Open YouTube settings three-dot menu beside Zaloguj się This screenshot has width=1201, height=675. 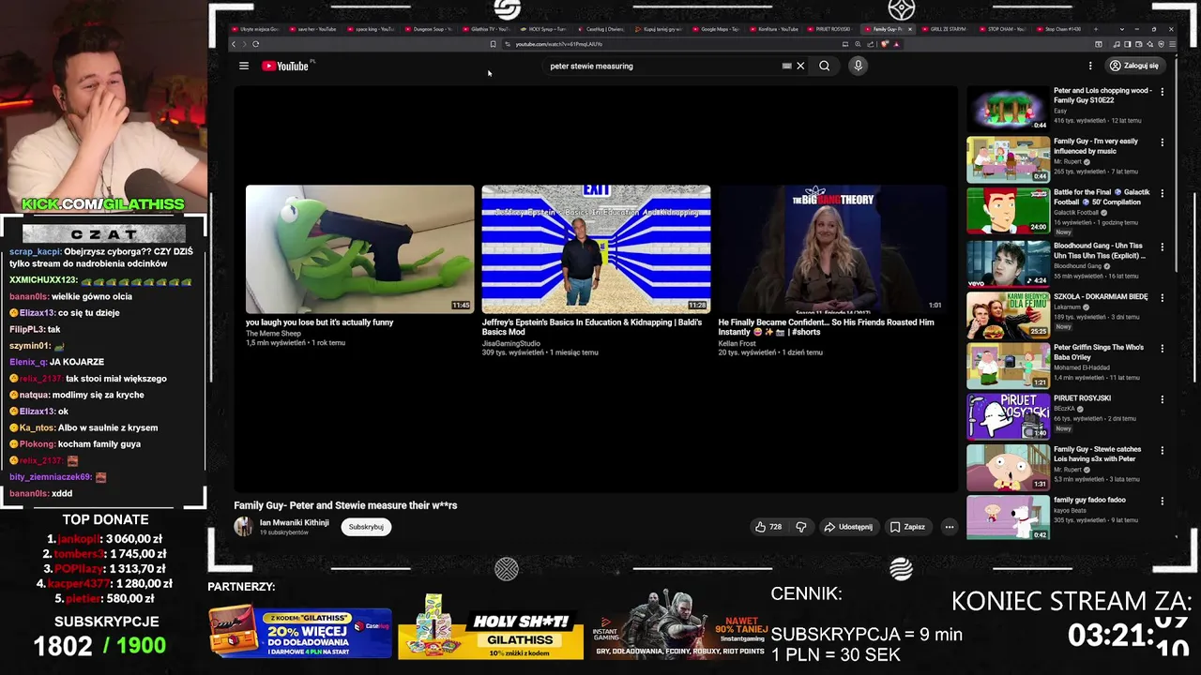[1090, 66]
